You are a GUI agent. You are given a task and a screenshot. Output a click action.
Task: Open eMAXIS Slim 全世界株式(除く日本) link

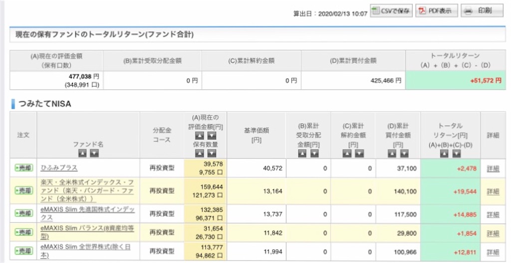[x=85, y=251]
